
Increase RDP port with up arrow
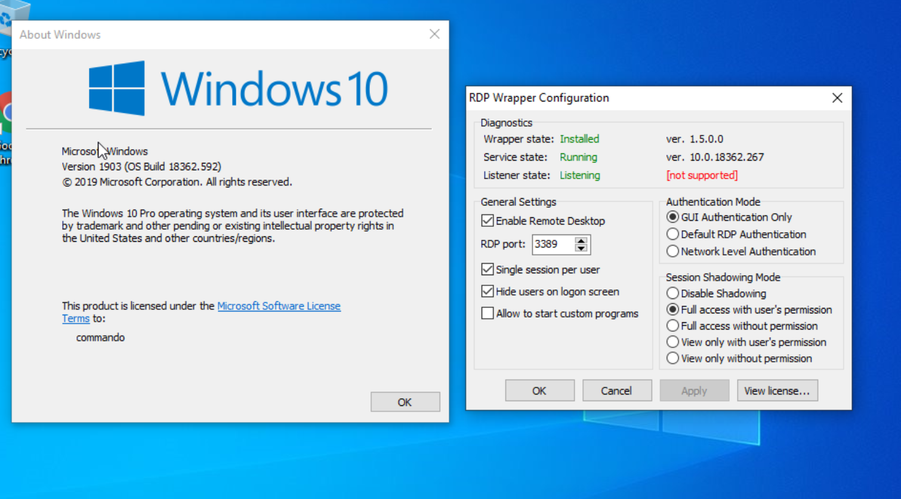point(581,241)
